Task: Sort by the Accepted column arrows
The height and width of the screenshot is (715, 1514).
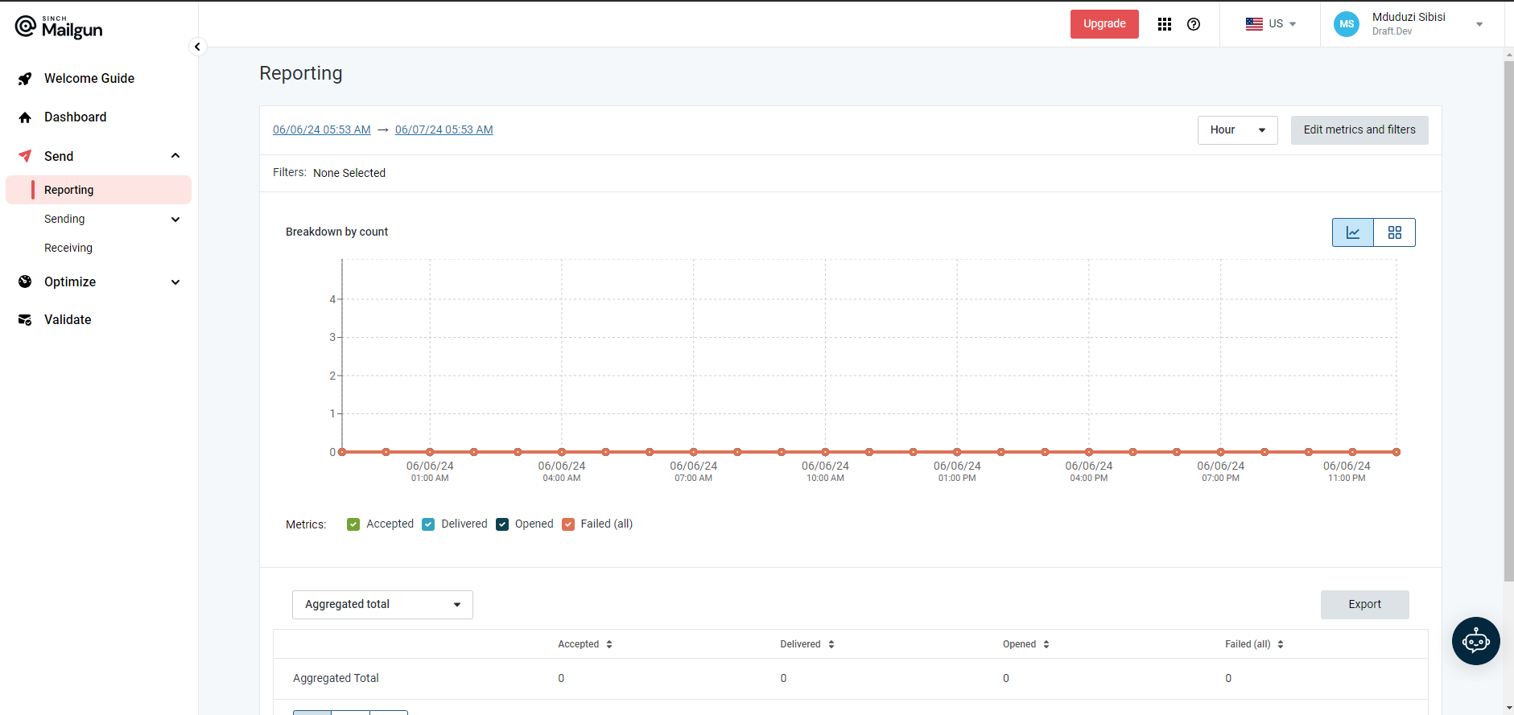Action: pos(609,644)
